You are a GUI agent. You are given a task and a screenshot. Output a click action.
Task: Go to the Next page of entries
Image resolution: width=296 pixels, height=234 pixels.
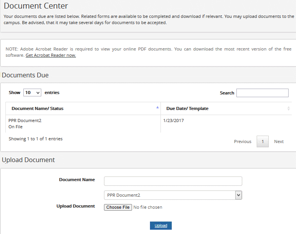click(x=279, y=141)
